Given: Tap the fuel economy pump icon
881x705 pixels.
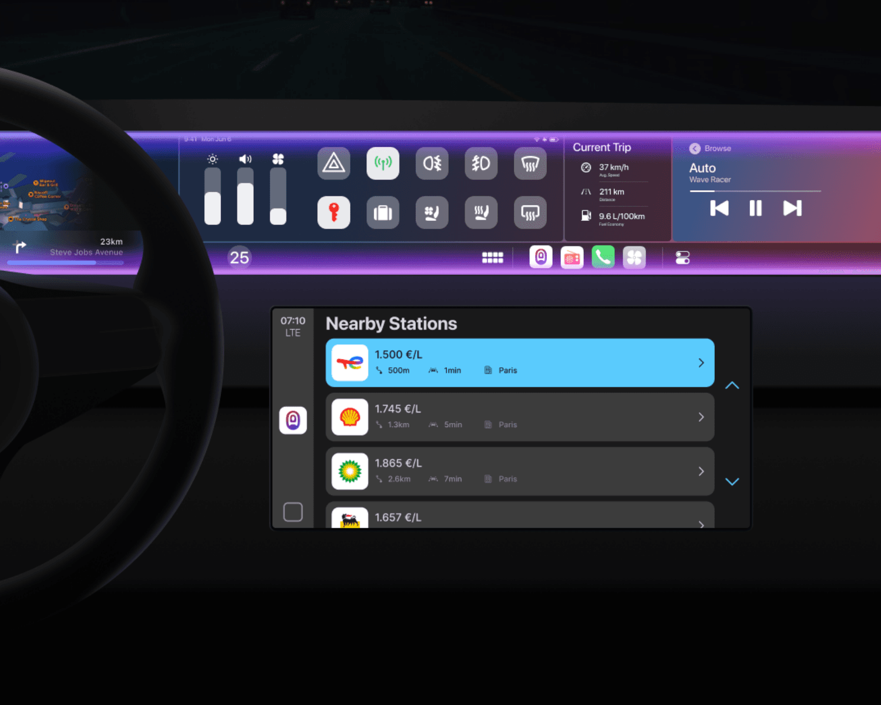Looking at the screenshot, I should point(586,216).
